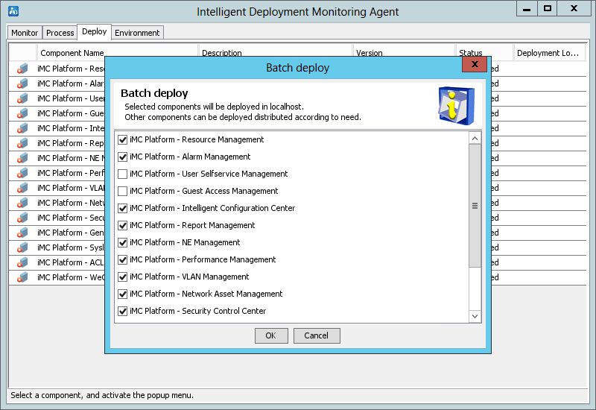This screenshot has height=410, width=596.
Task: Select the Deploy tab
Action: [x=95, y=31]
